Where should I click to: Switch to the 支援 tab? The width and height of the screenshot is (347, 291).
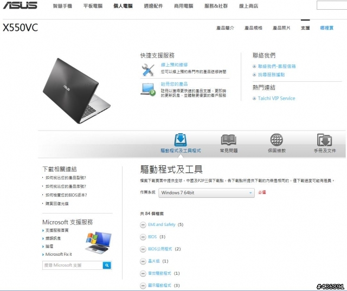305,28
